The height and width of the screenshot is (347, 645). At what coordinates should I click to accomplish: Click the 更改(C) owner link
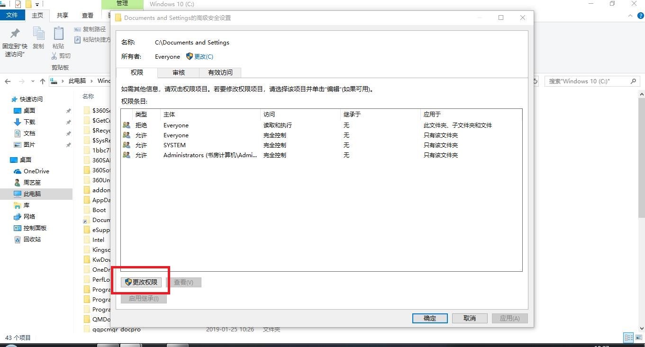pos(203,56)
